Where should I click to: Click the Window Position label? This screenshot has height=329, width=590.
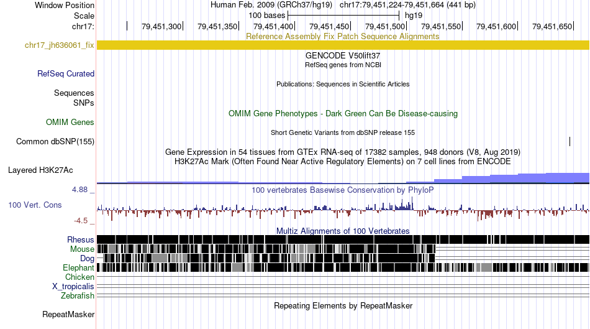tap(65, 5)
